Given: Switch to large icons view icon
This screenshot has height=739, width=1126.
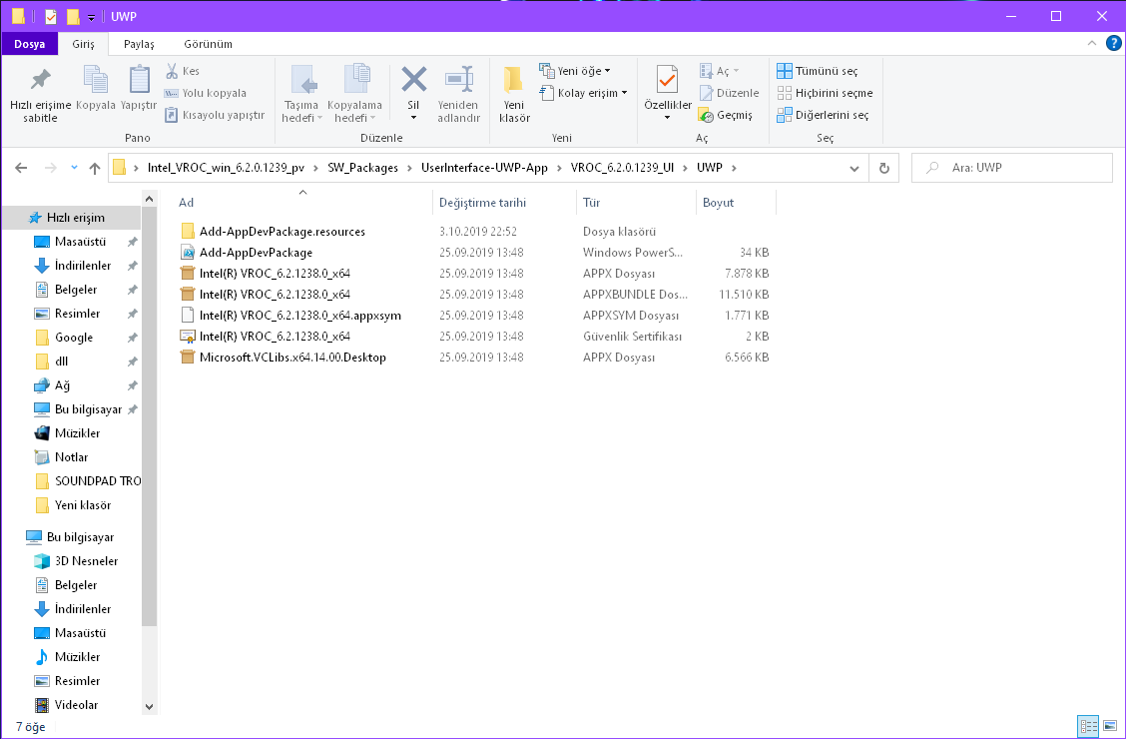Looking at the screenshot, I should tap(1110, 726).
